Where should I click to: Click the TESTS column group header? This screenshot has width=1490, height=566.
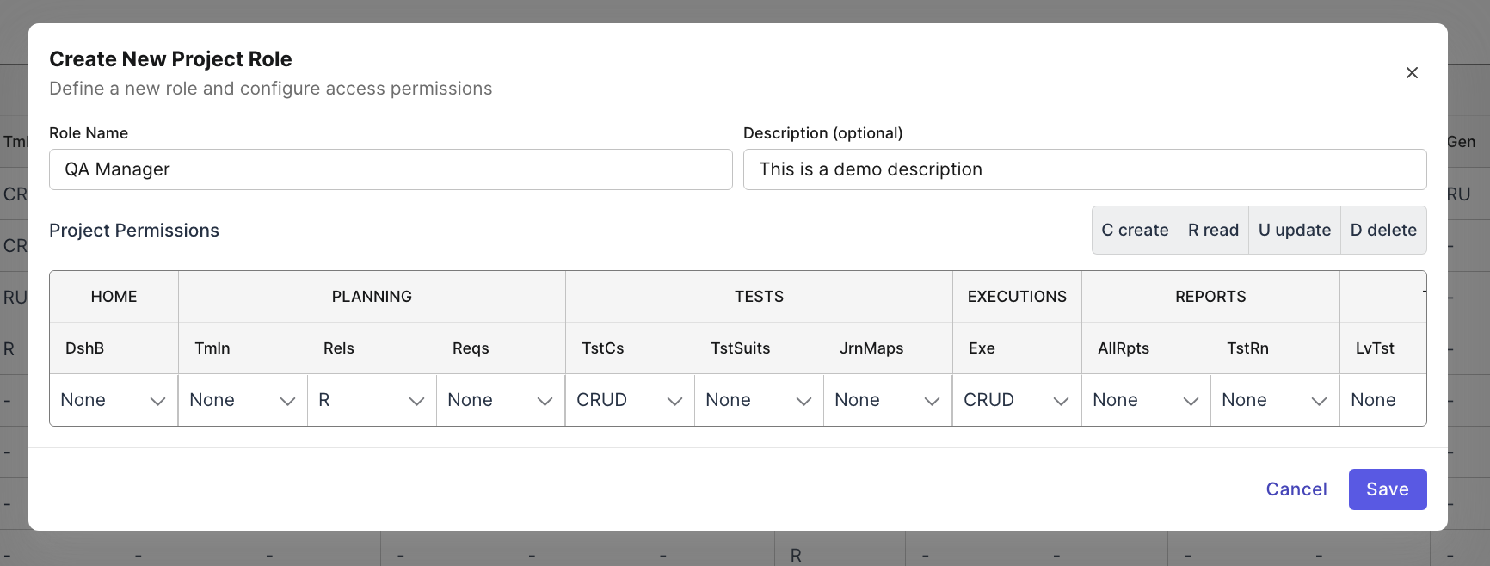click(759, 297)
